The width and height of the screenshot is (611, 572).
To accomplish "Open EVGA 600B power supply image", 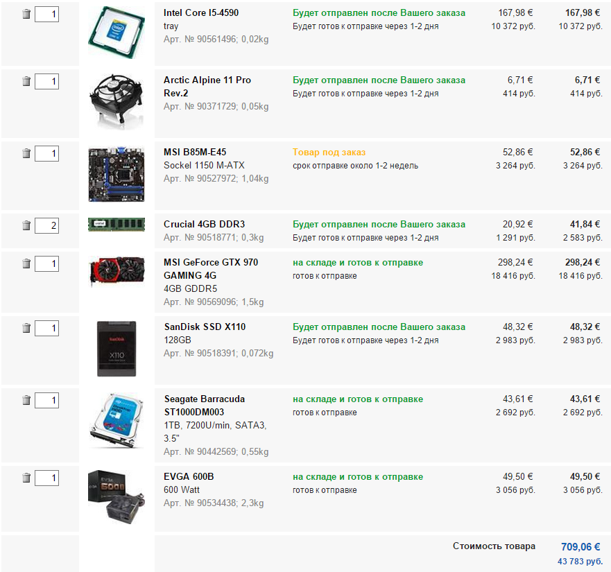I will pos(117,497).
